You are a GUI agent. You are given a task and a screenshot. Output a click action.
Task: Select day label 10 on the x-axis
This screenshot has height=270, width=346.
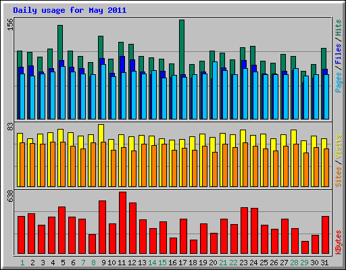[112, 263]
